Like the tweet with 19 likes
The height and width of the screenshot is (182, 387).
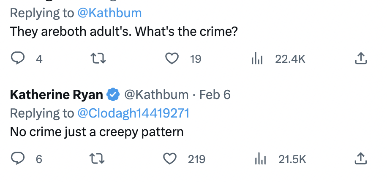[x=172, y=59]
